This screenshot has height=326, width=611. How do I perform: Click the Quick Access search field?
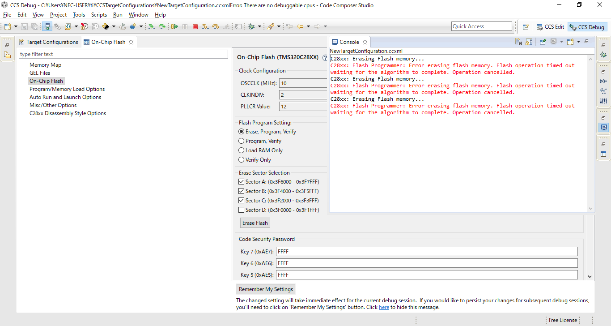point(482,26)
